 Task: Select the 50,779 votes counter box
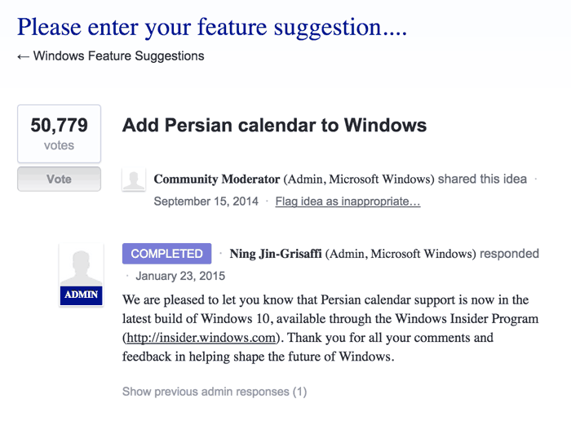coord(59,134)
